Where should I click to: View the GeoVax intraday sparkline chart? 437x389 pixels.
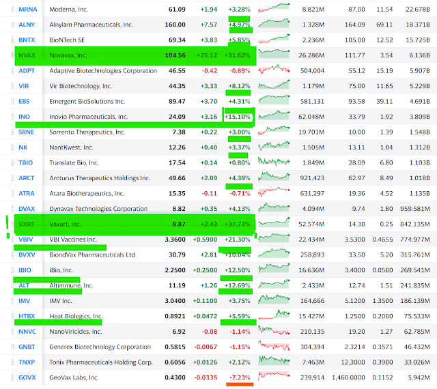click(274, 375)
